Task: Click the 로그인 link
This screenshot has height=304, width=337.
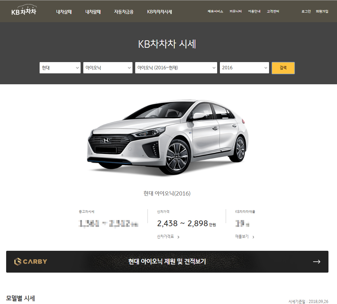Action: (x=306, y=11)
